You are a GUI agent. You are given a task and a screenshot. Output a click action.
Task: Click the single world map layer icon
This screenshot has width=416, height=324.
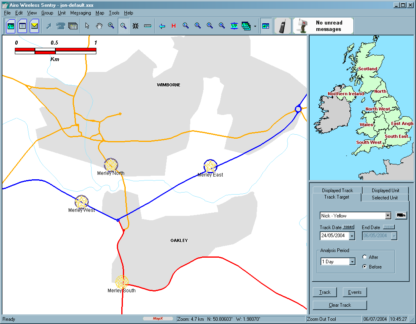click(x=234, y=26)
